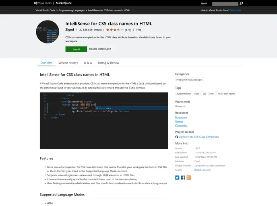The image size is (277, 206).
Task: Open the Repository resource link
Action: pos(181,117)
